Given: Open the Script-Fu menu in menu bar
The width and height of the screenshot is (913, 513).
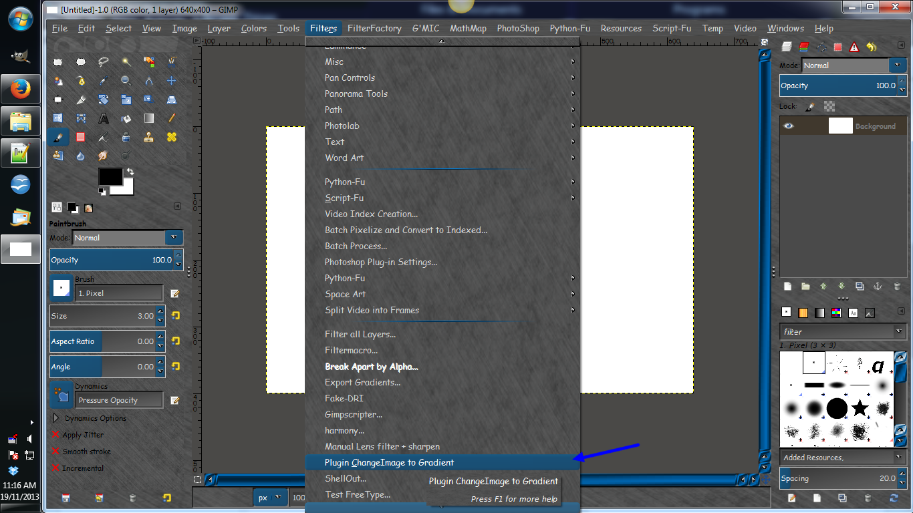Looking at the screenshot, I should click(x=672, y=28).
